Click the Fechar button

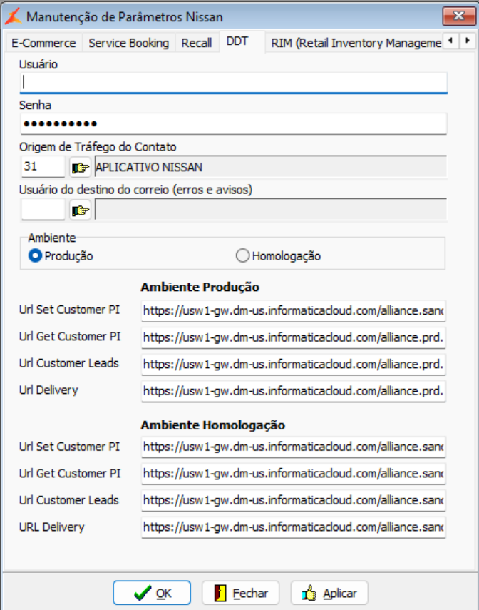(240, 593)
